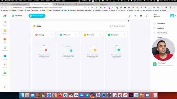Image resolution: width=177 pixels, height=99 pixels.
Task: Click the In Progress column header
Action: click(68, 35)
